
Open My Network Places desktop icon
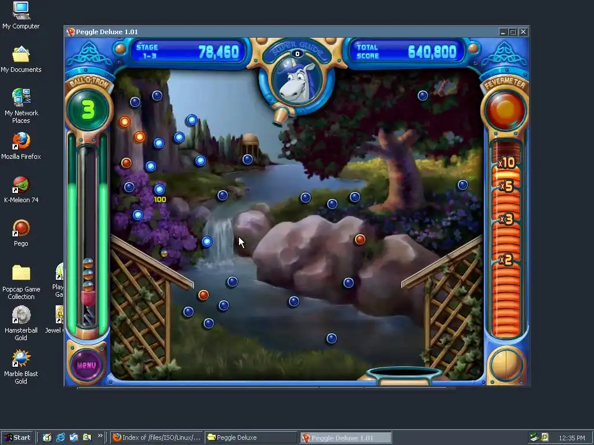tap(21, 106)
